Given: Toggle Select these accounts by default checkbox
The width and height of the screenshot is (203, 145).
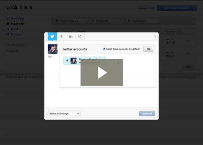Looking at the screenshot, I should tap(104, 49).
